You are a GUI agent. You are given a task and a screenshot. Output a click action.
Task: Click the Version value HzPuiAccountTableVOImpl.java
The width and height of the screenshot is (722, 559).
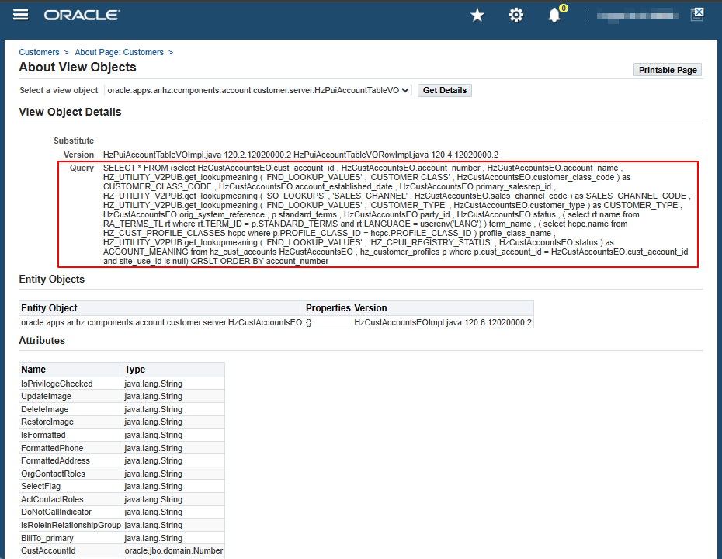click(300, 155)
